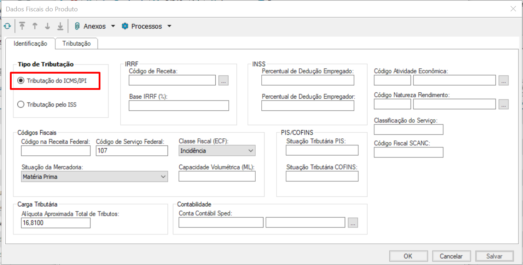Click the OK button
The height and width of the screenshot is (265, 523).
408,256
